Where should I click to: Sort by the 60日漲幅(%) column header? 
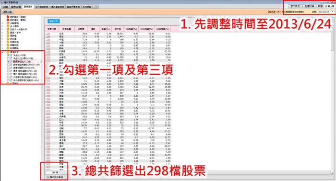click(x=163, y=29)
